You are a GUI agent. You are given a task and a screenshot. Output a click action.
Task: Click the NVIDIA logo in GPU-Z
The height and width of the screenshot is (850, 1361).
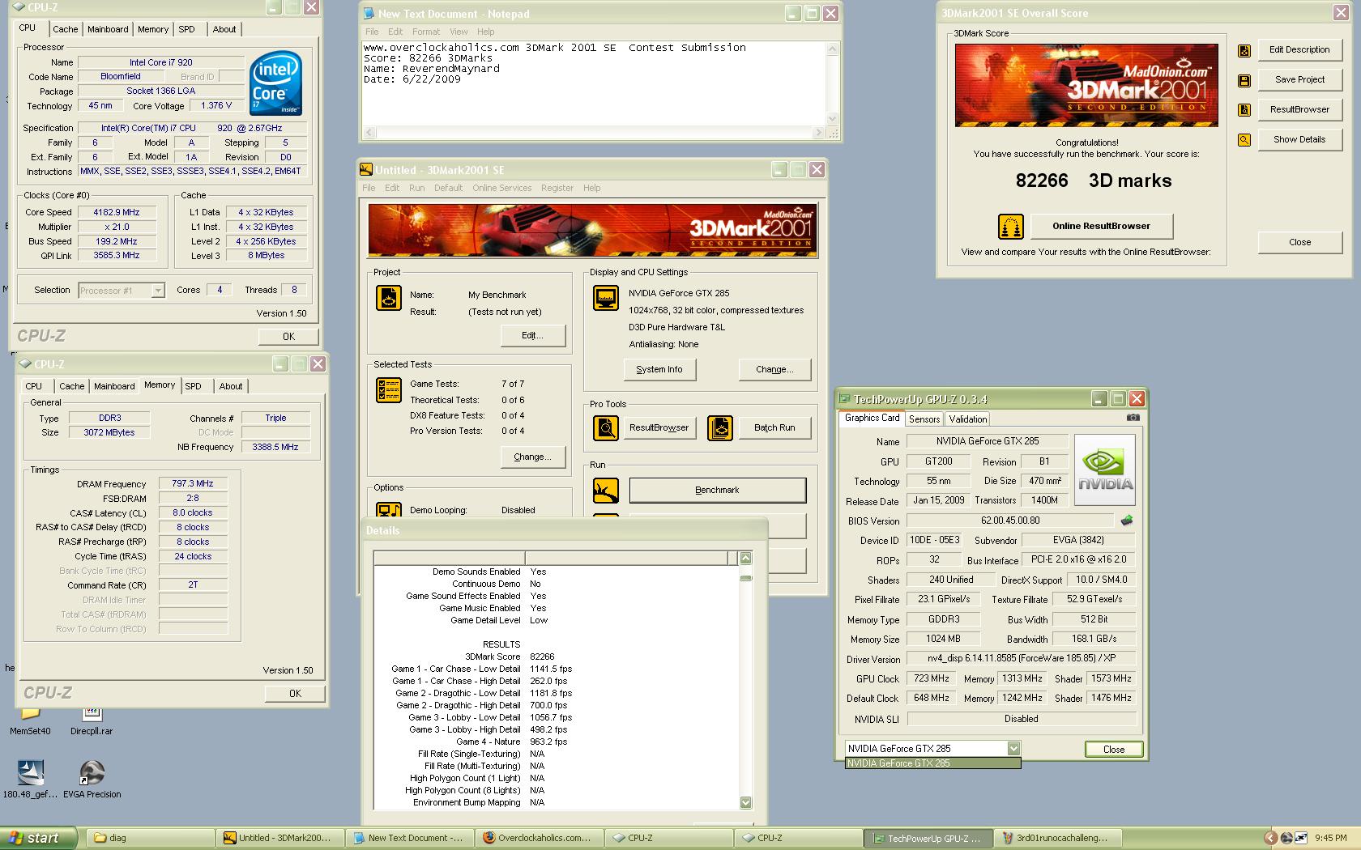[x=1105, y=470]
